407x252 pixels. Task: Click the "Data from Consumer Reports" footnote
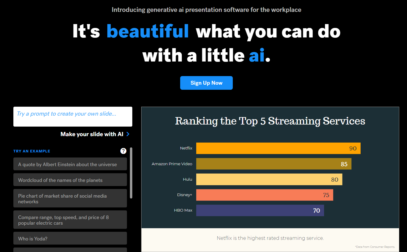375,247
